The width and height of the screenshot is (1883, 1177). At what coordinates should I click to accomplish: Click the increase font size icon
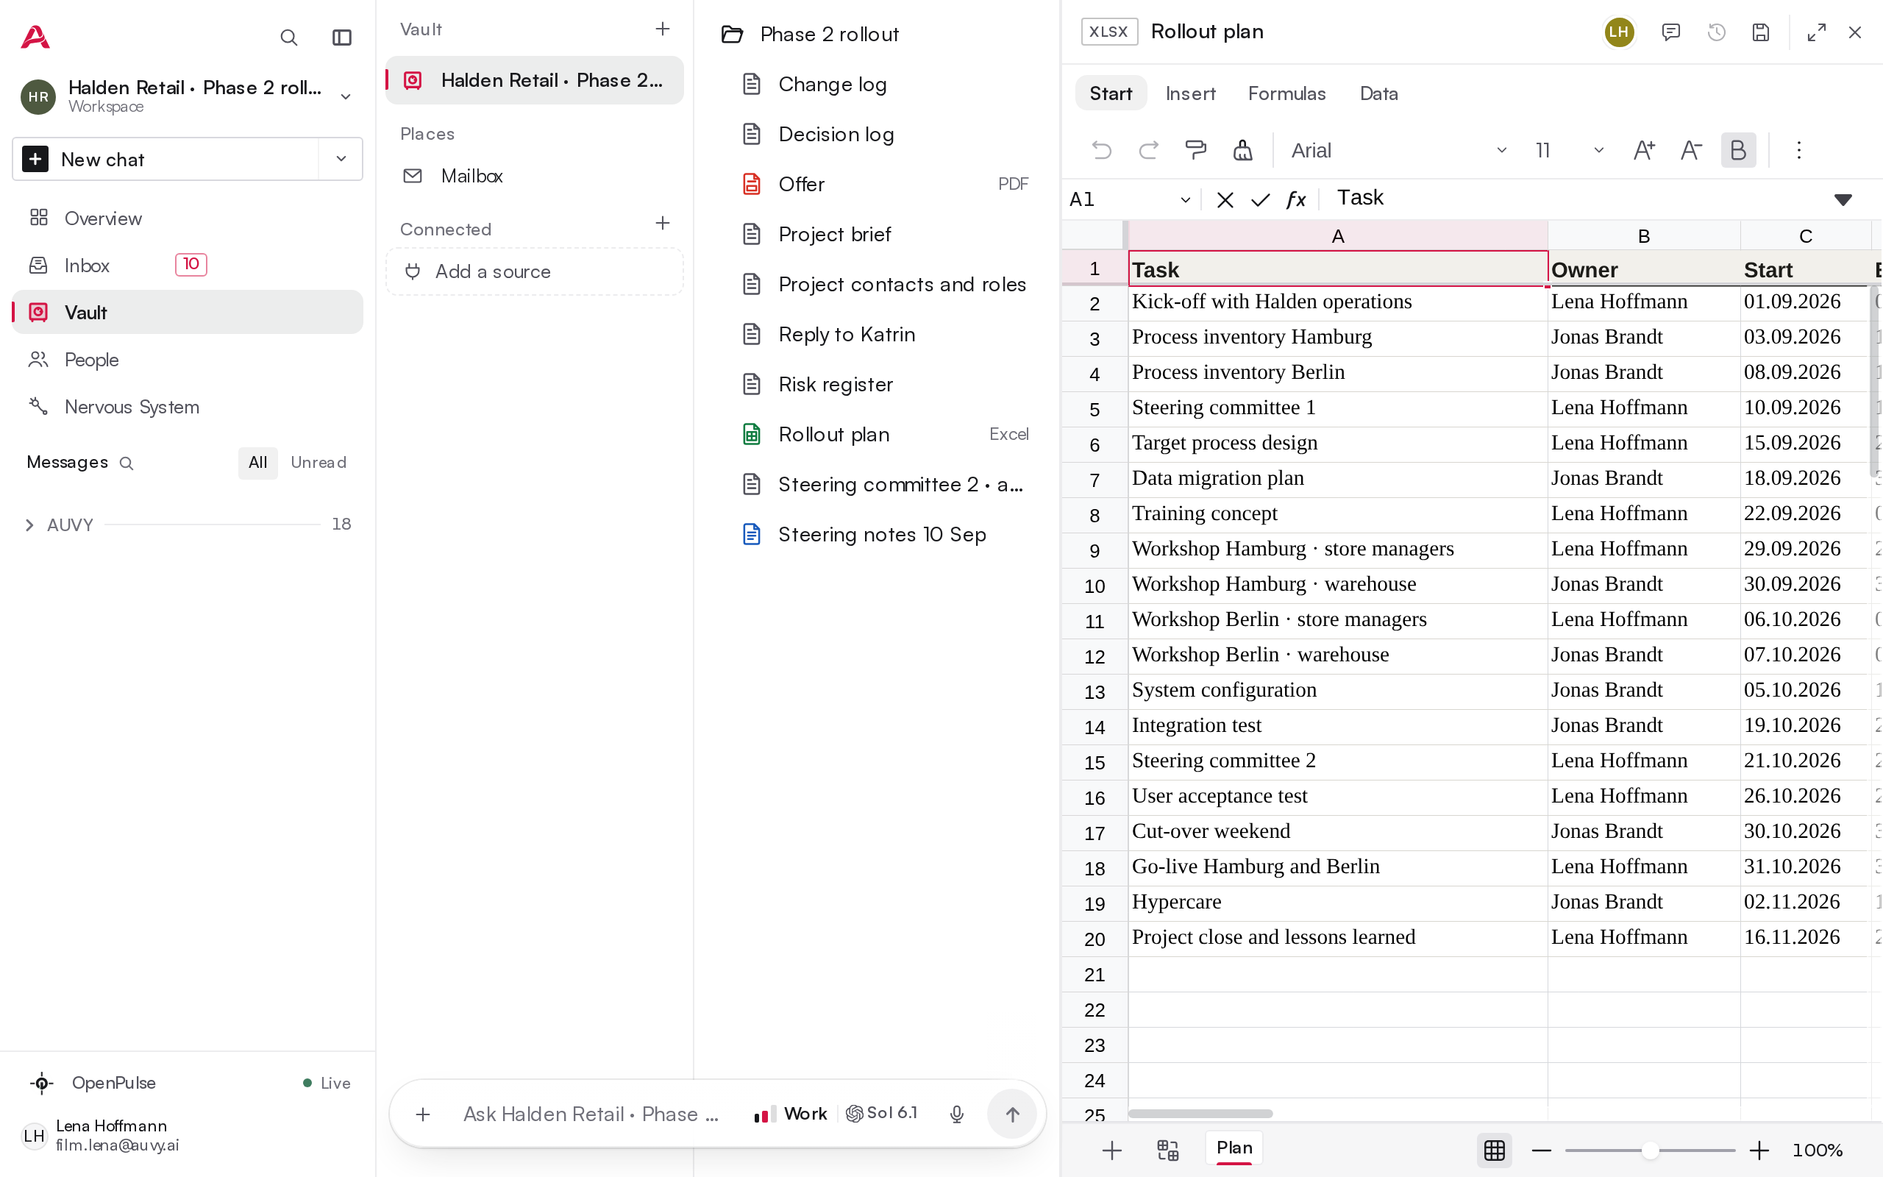(1643, 149)
